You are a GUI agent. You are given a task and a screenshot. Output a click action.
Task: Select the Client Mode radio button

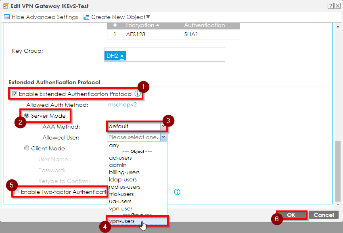[x=27, y=148]
